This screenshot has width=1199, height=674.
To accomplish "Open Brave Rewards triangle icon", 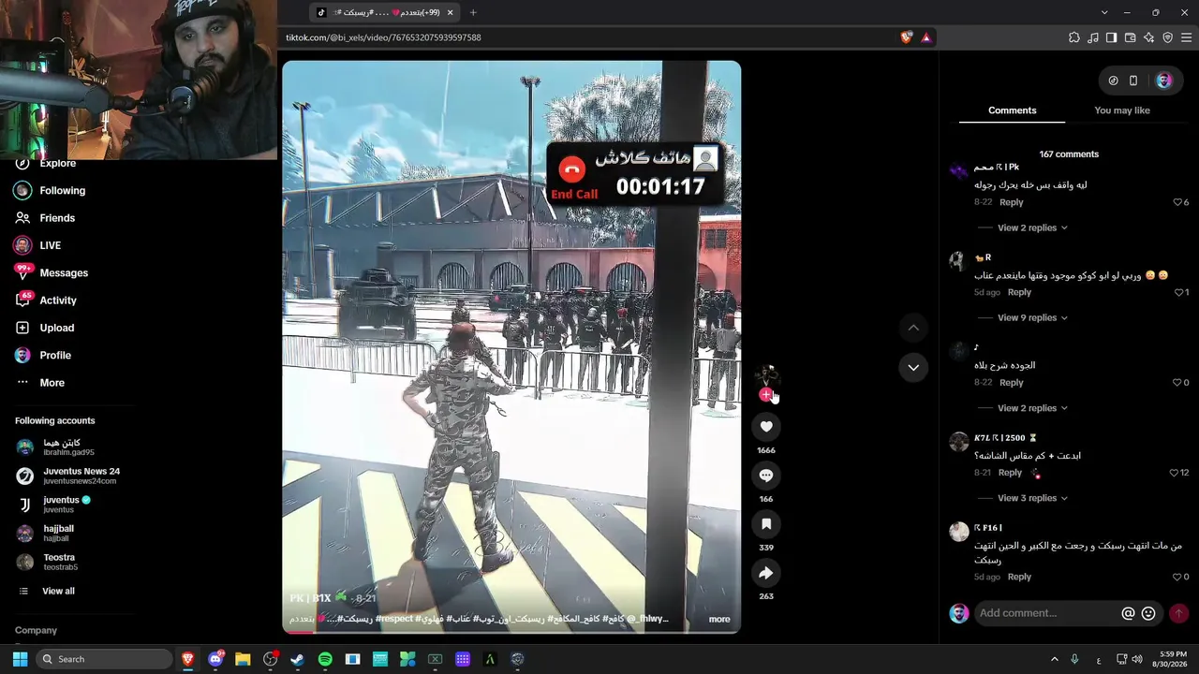I will pos(925,37).
